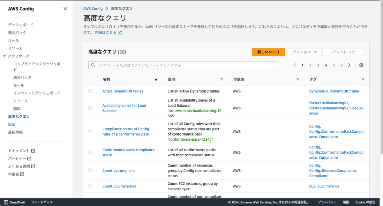The width and height of the screenshot is (383, 206).
Task: Go to page 2 of queries
Action: [310, 65]
